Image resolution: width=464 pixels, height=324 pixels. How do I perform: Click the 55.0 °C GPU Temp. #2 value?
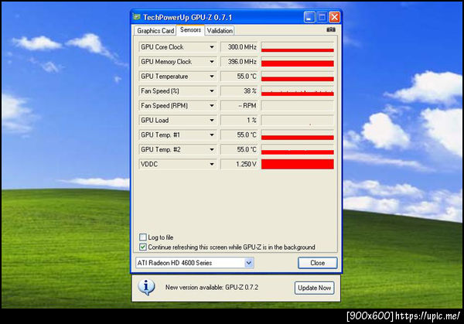240,149
